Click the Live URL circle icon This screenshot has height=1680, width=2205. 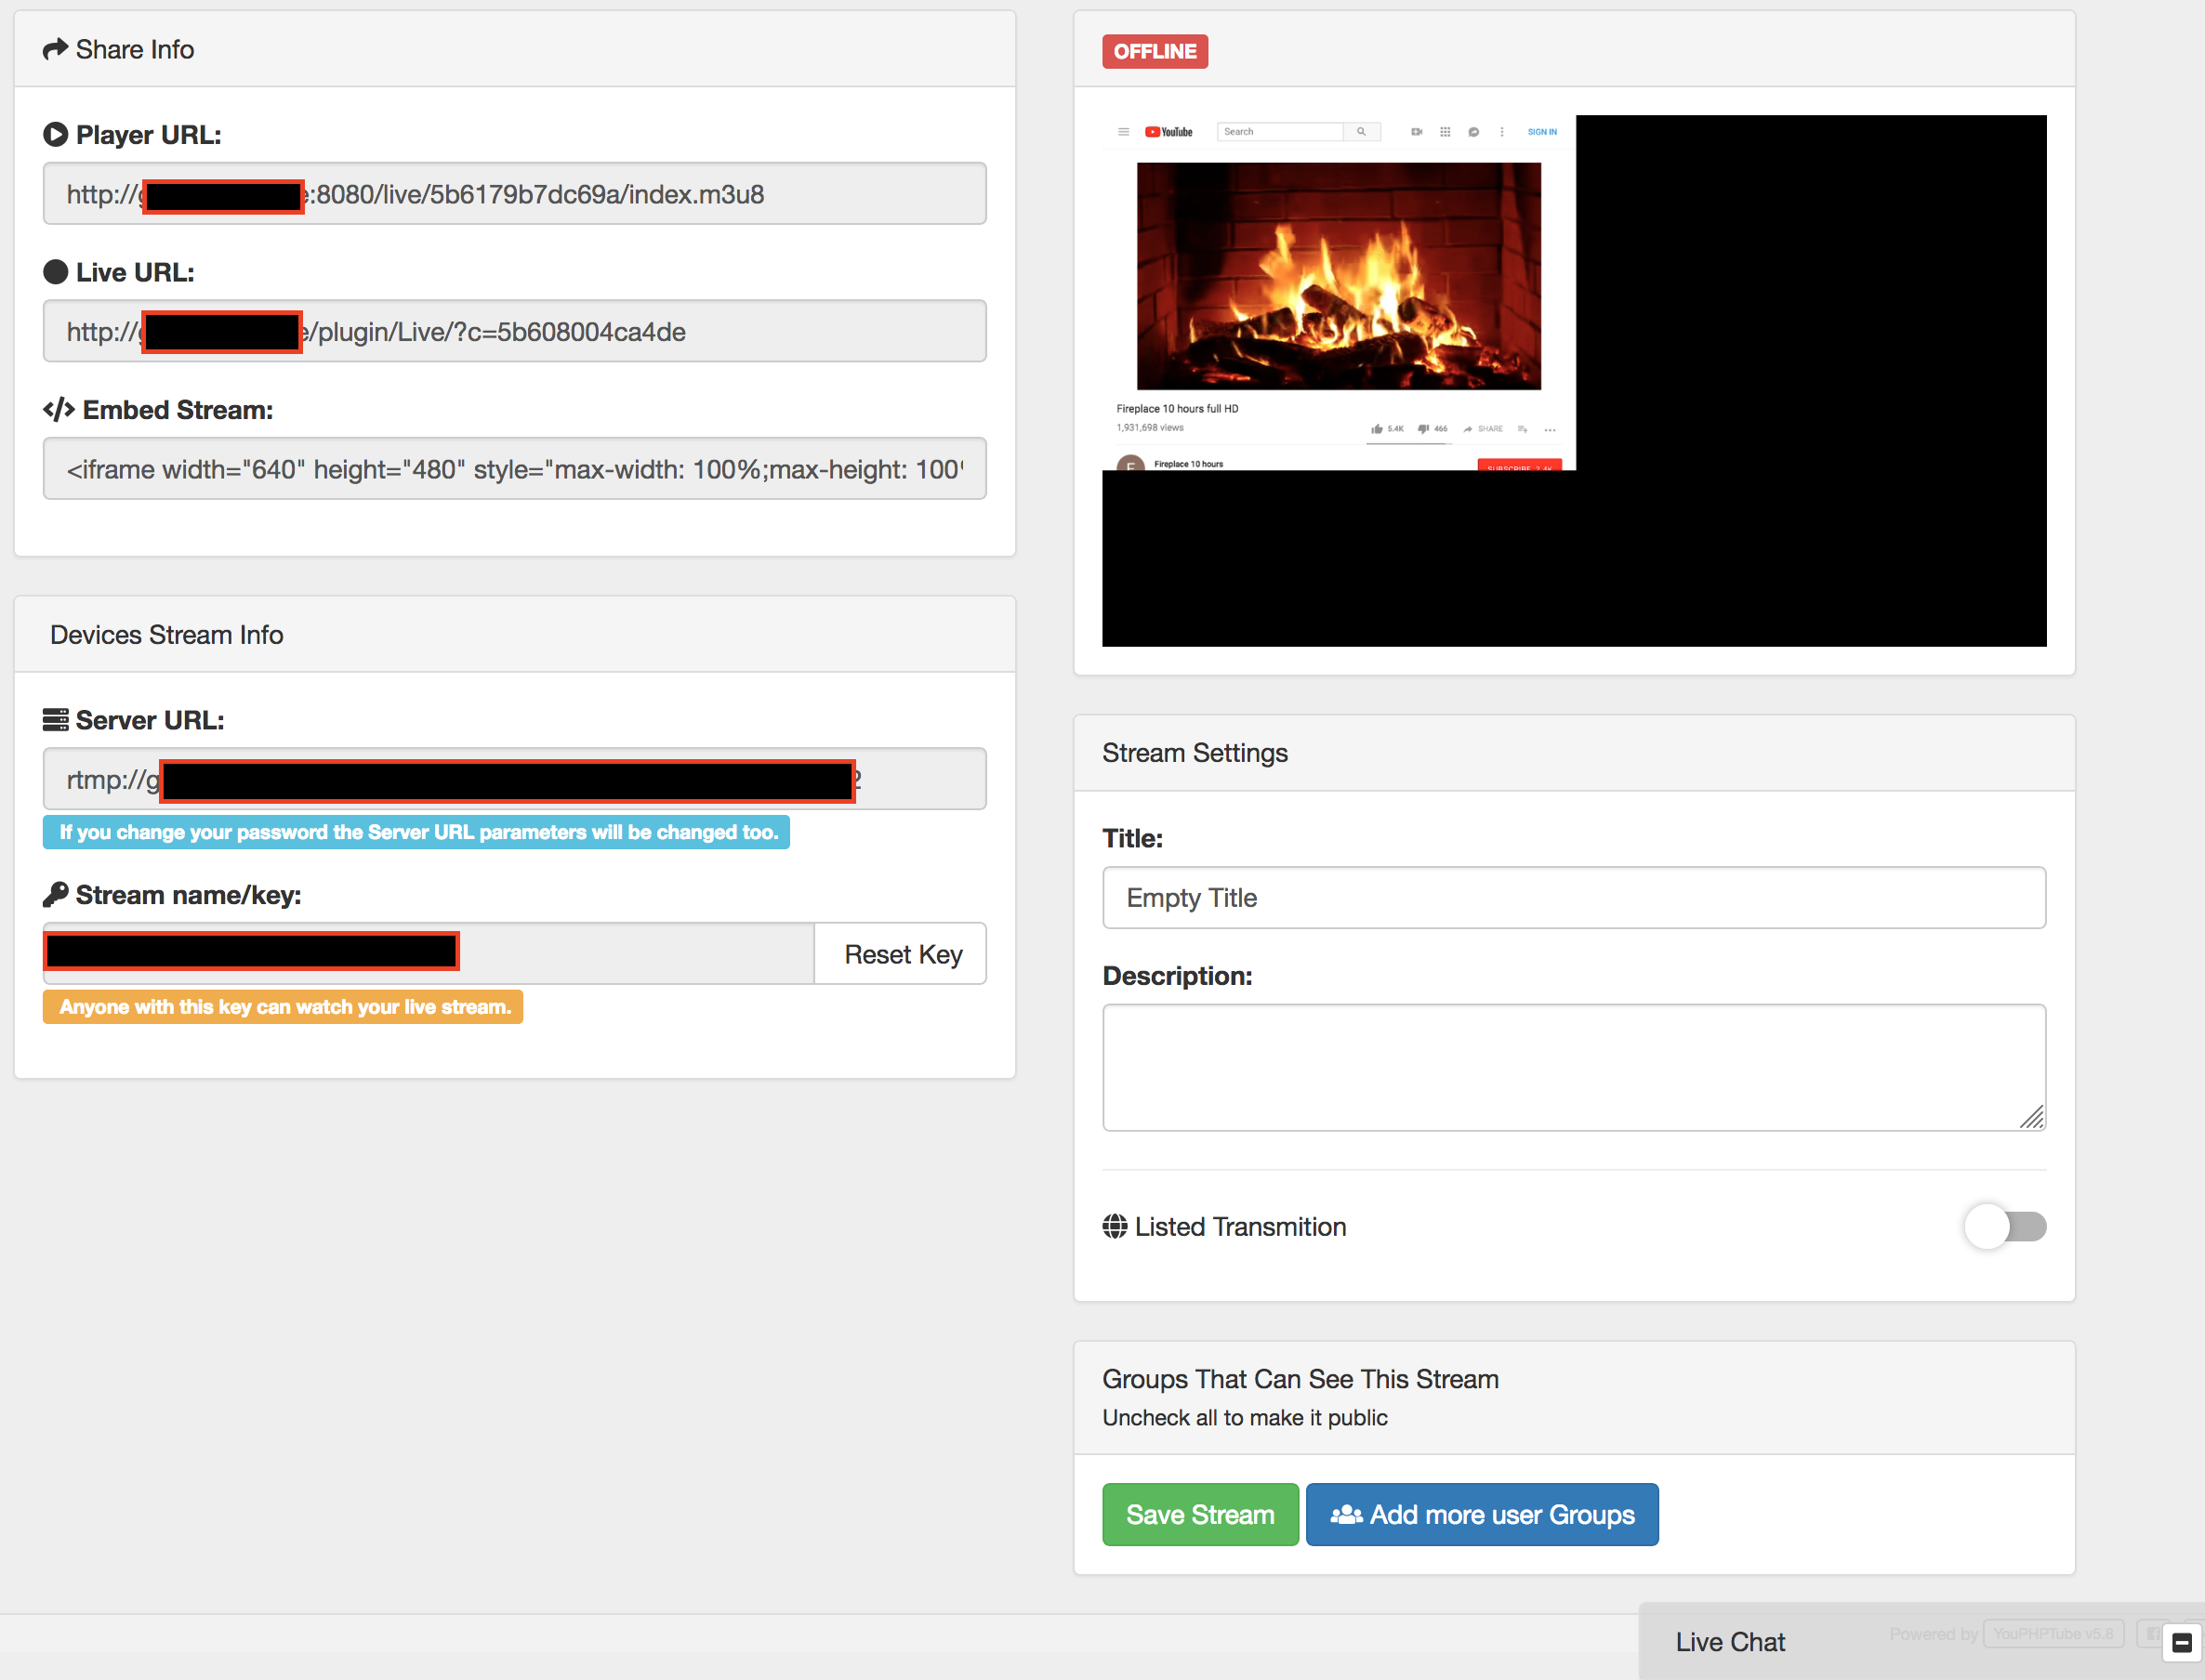coord(56,272)
